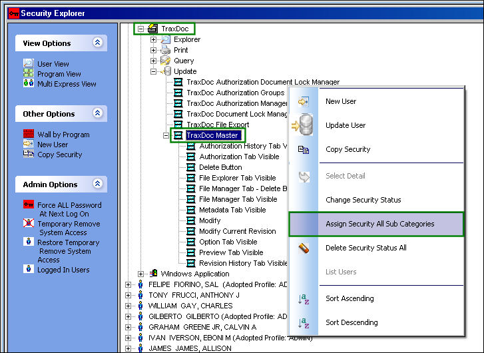Click the Force ALL Password key icon
The width and height of the screenshot is (484, 353).
29,204
